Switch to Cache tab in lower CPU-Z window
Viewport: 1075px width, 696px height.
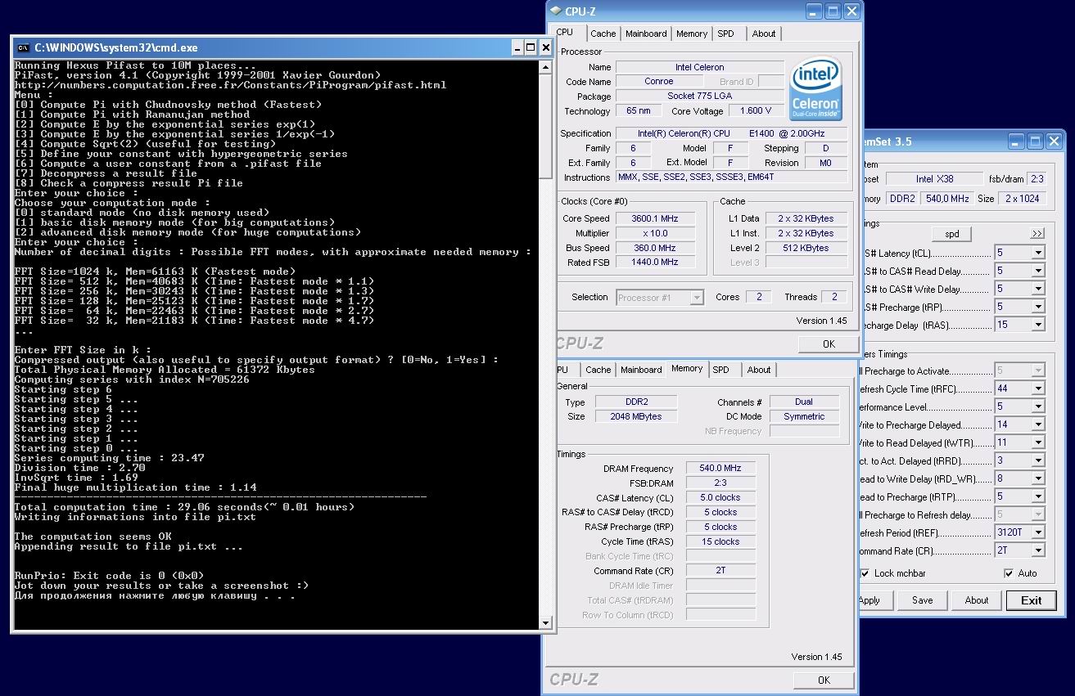tap(598, 370)
